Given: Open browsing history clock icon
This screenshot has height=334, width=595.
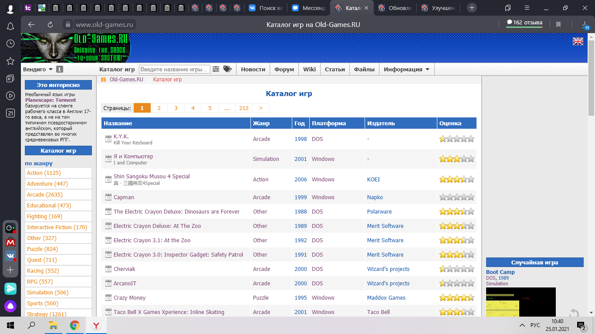Looking at the screenshot, I should (10, 43).
